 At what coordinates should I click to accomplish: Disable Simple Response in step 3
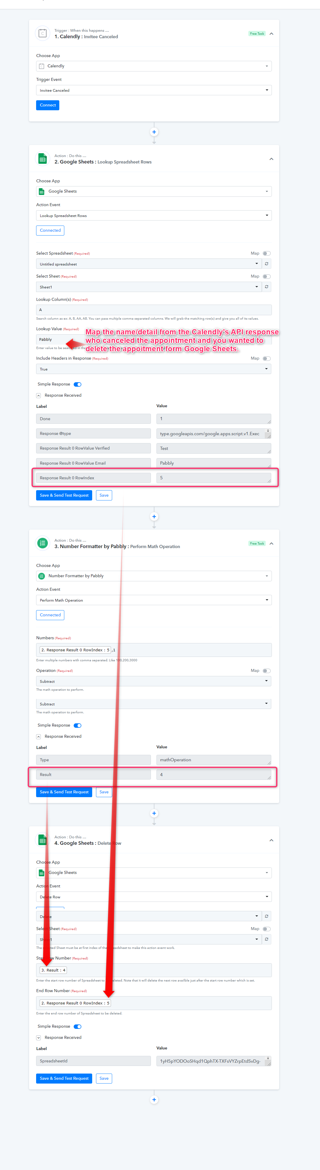(x=78, y=725)
